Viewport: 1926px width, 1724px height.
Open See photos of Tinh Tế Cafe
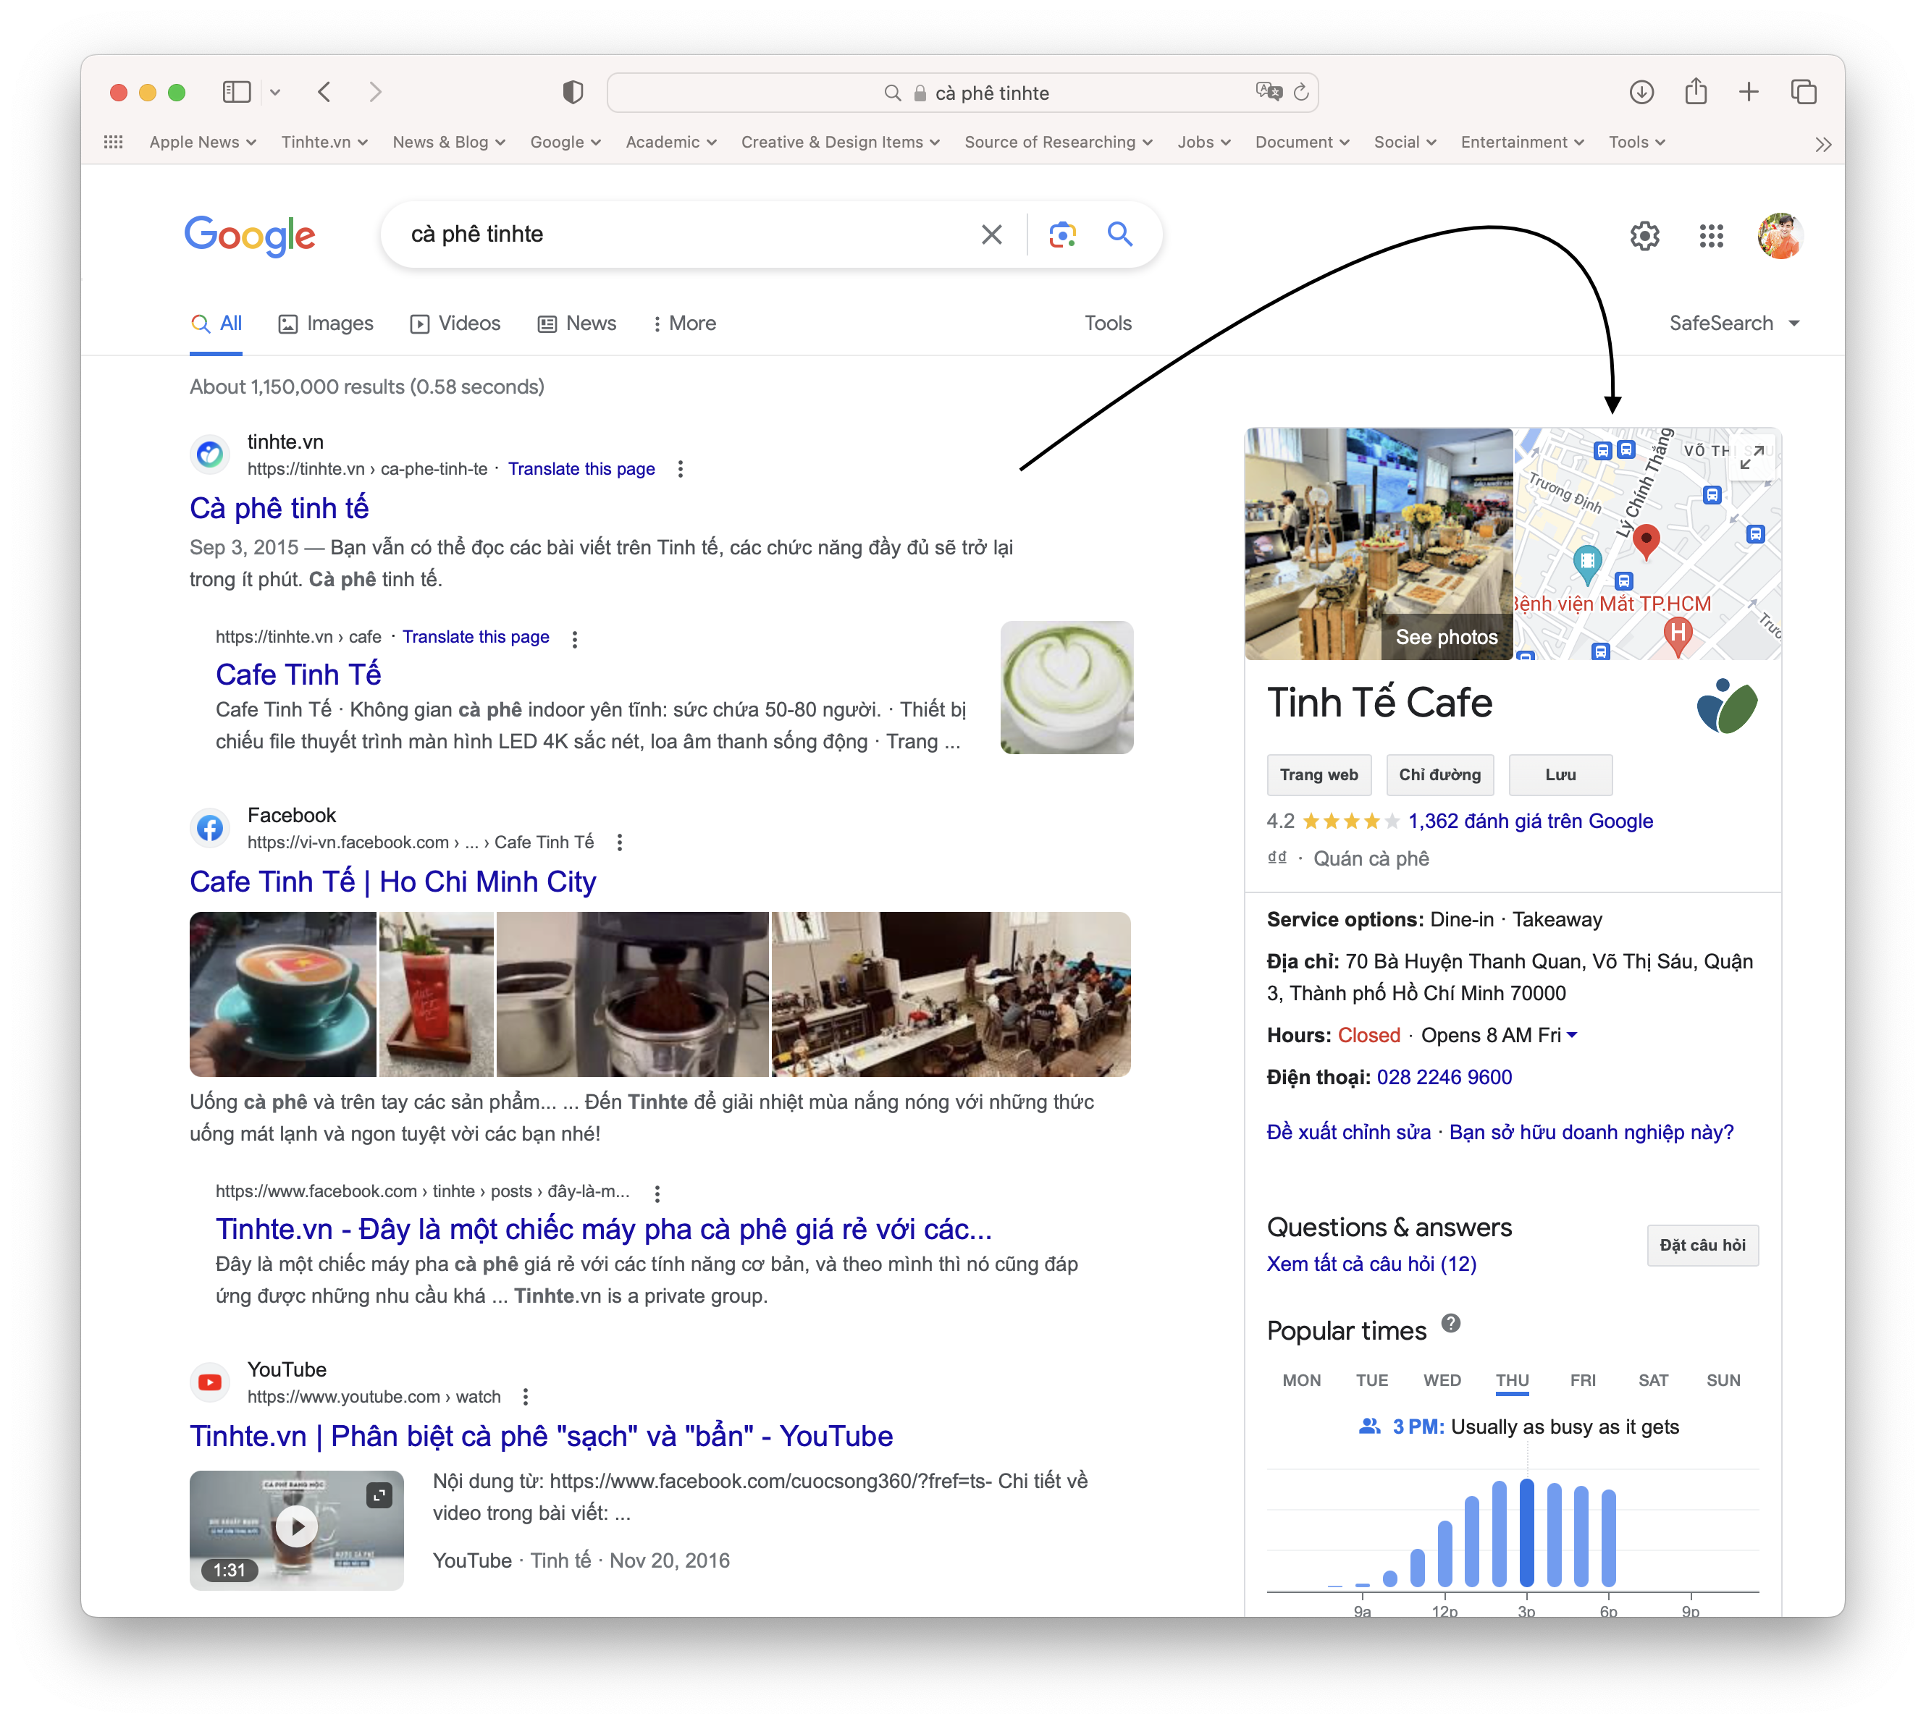(x=1447, y=637)
